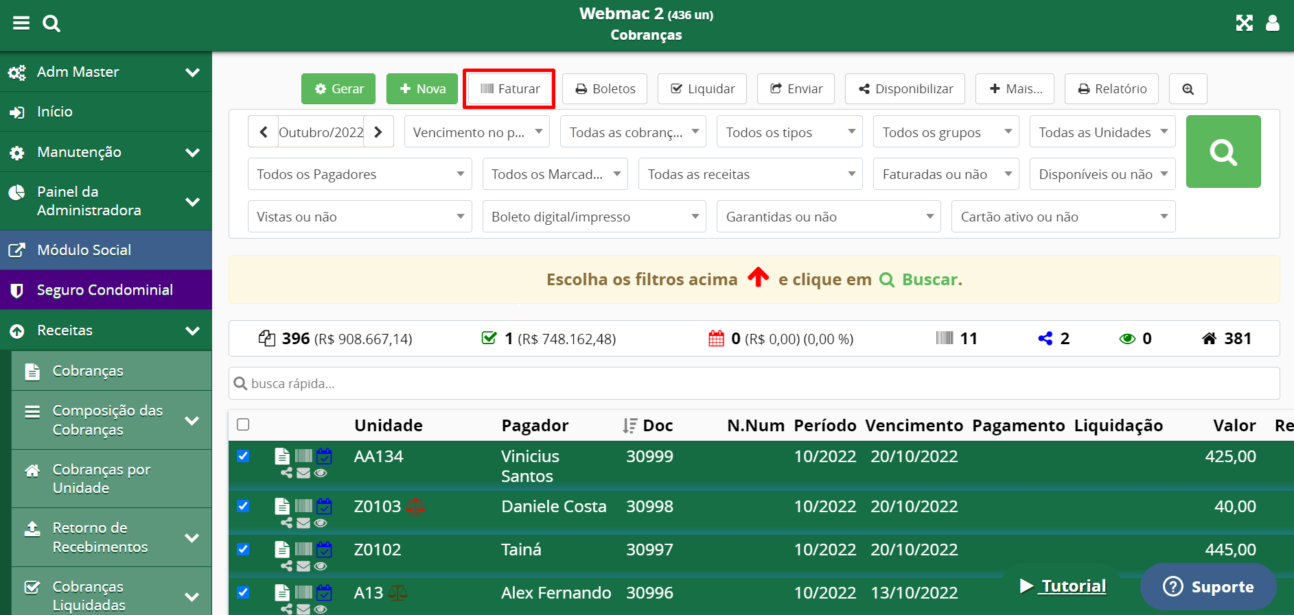The image size is (1294, 615).
Task: Click the house count icon showing 381
Action: (1210, 338)
